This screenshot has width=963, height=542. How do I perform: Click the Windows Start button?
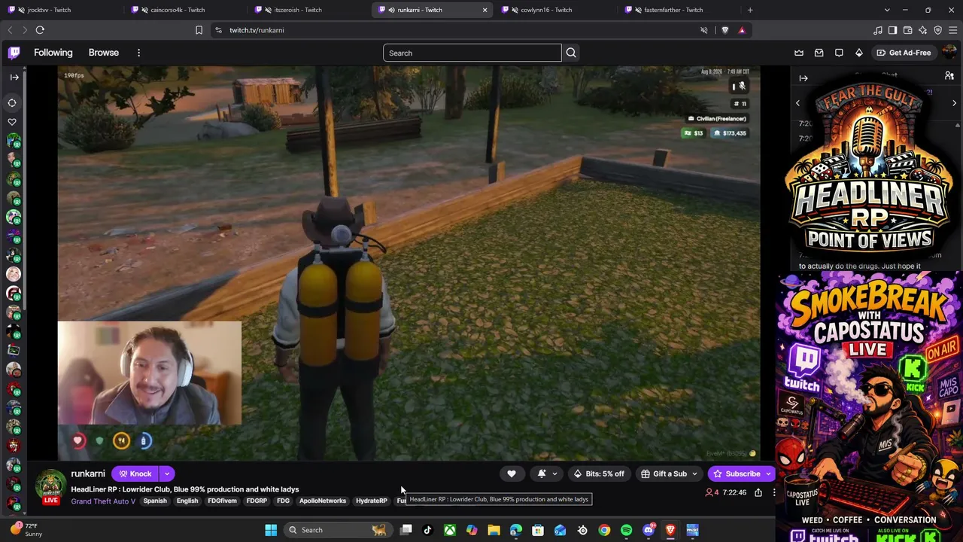coord(271,530)
